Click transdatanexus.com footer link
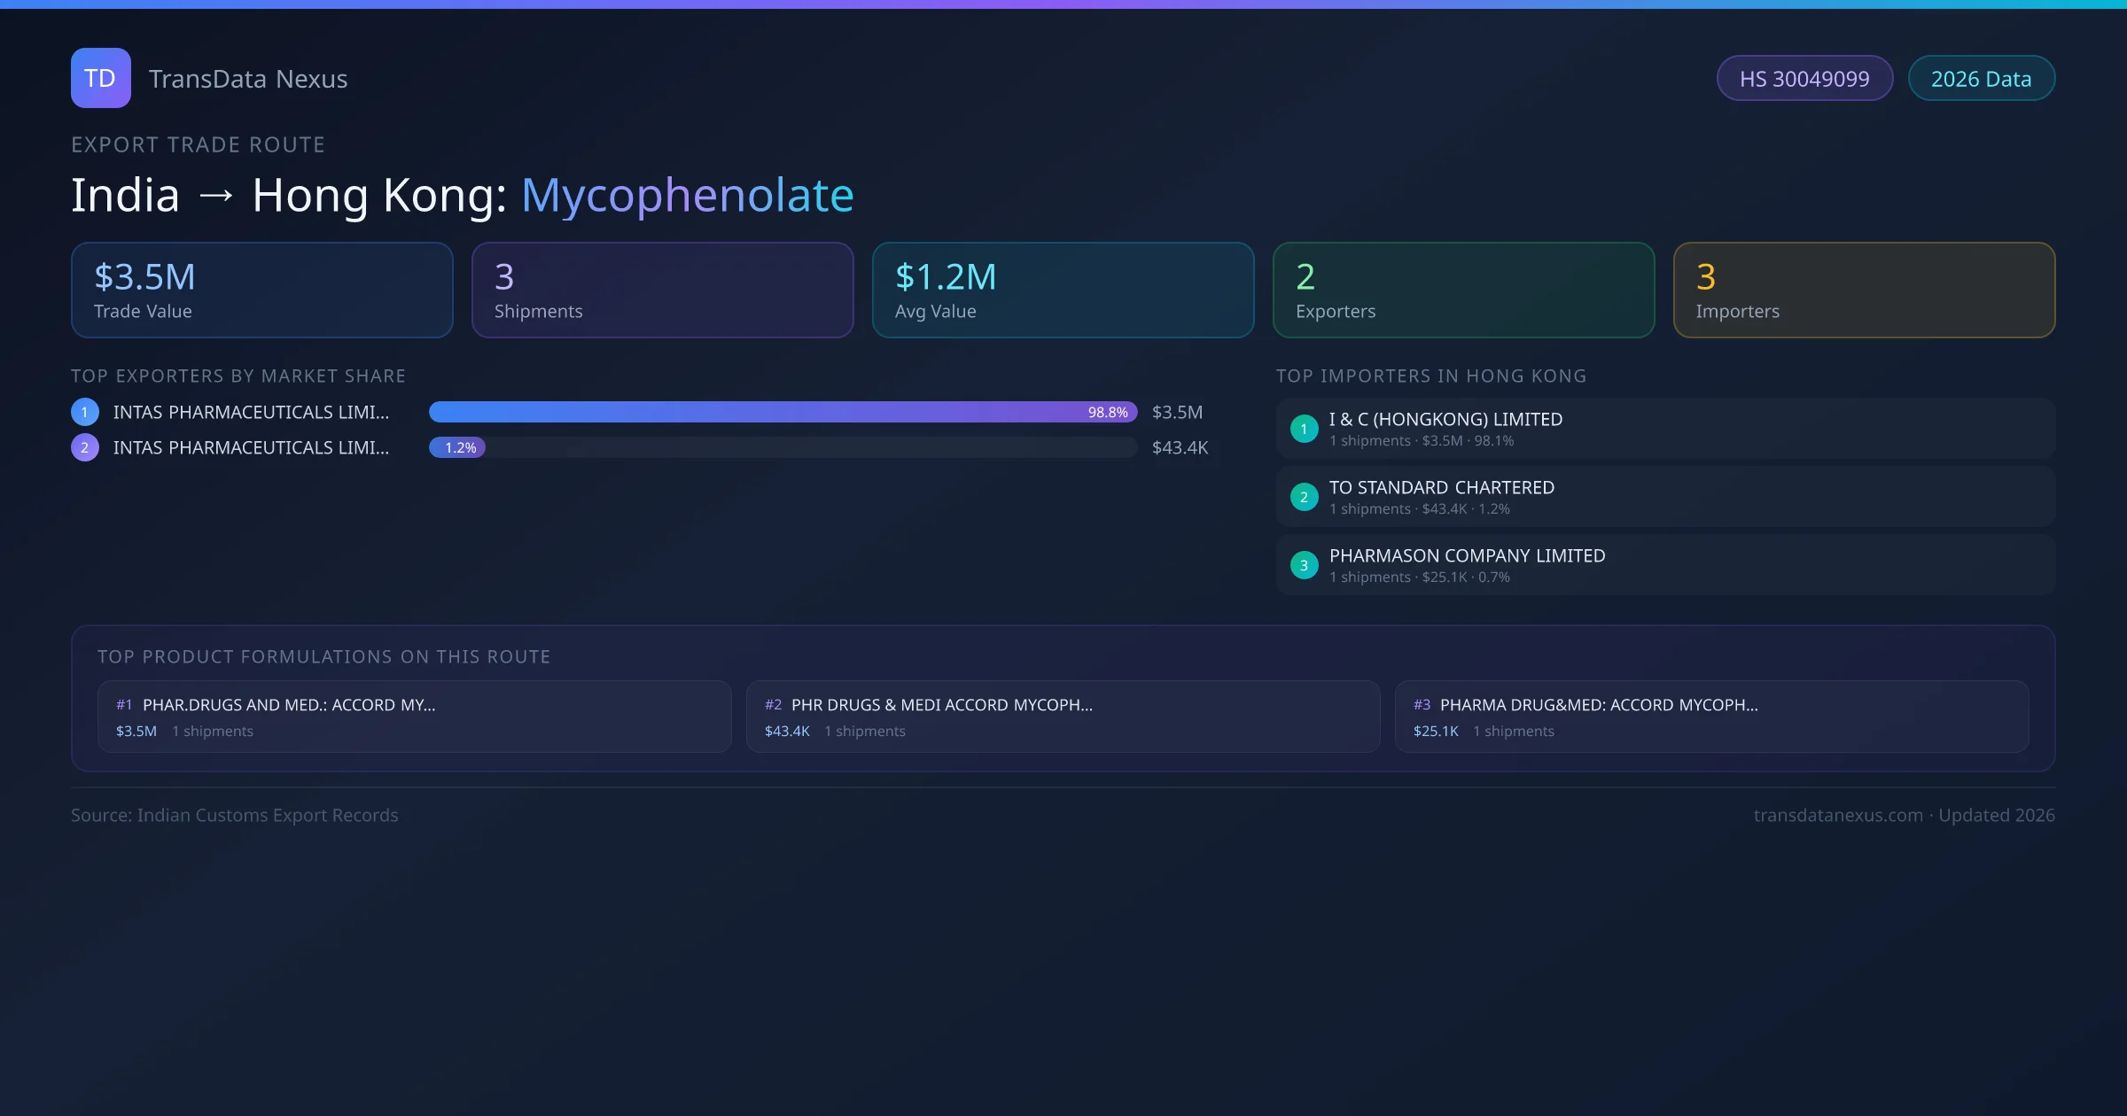 (1837, 815)
